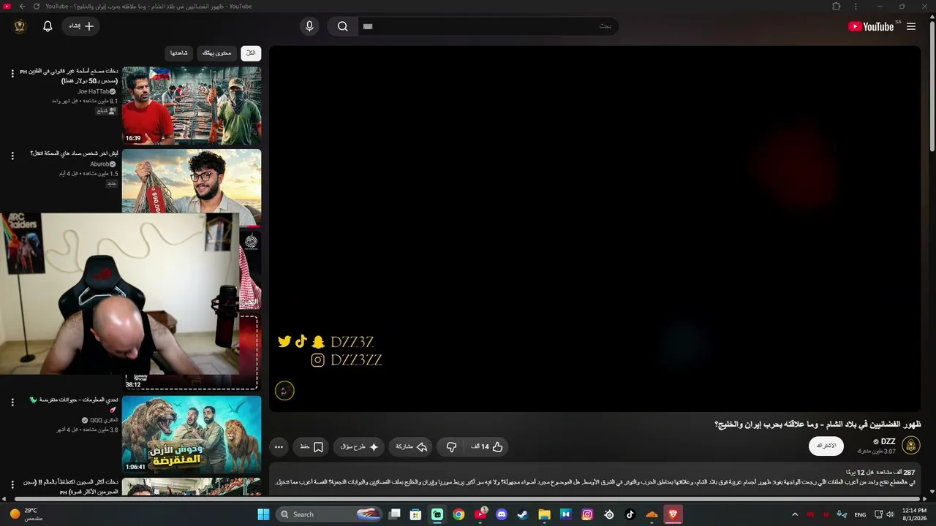The image size is (936, 526).
Task: Open DZZ channel avatar
Action: [911, 446]
